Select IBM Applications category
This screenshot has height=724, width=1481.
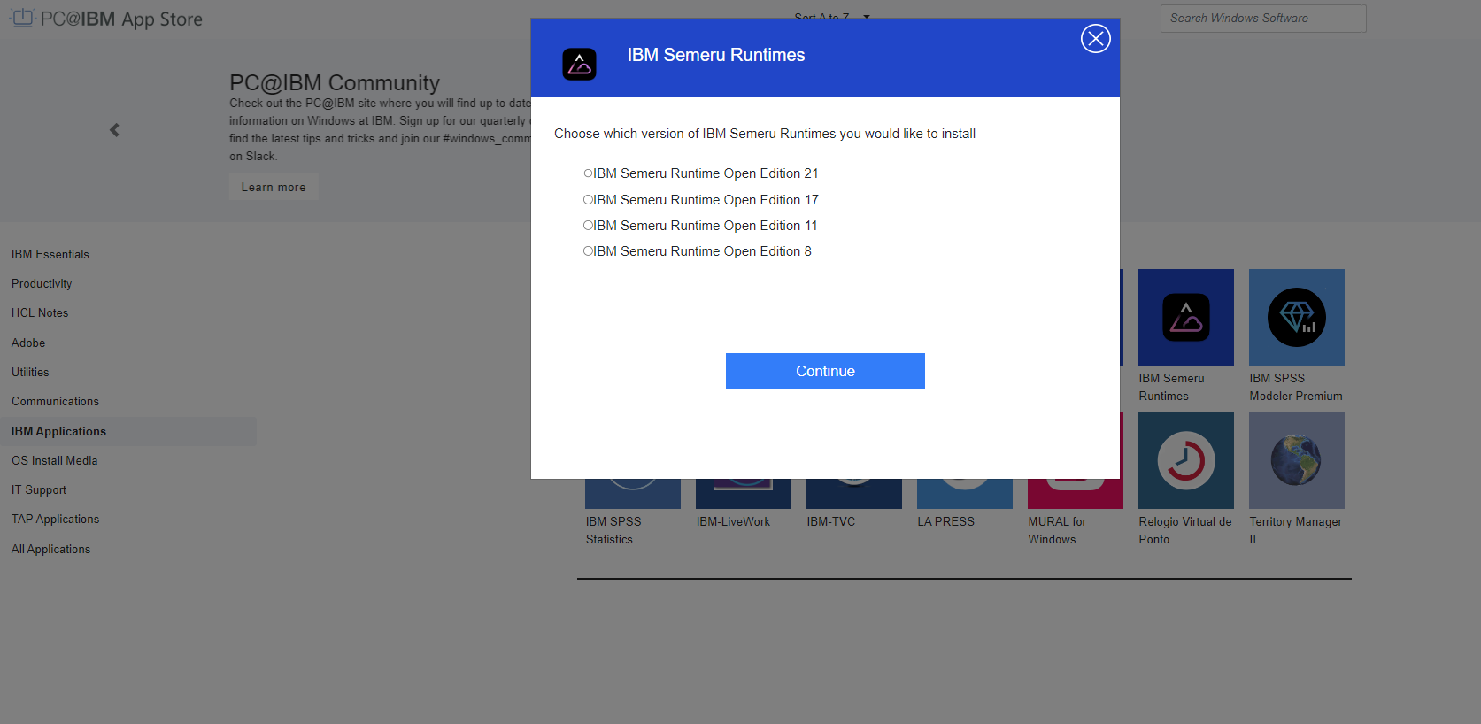click(128, 431)
